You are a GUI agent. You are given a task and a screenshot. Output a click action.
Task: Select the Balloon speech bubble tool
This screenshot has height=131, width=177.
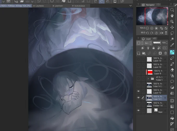pos(172,81)
